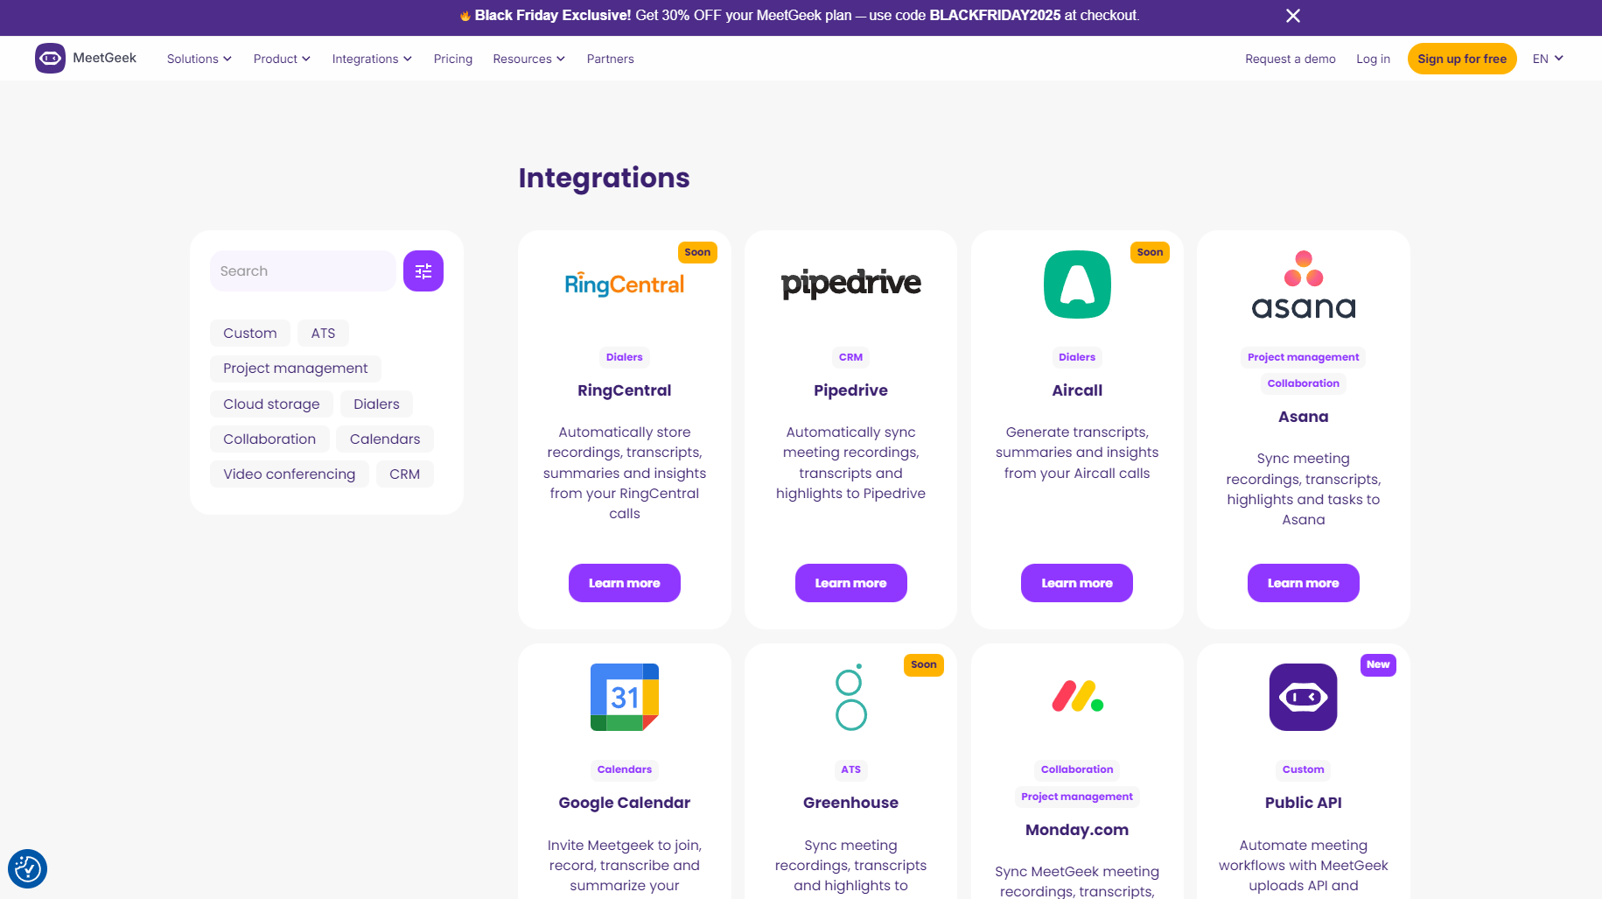The width and height of the screenshot is (1602, 899).
Task: Click the MeetGeek logo icon
Action: point(50,59)
